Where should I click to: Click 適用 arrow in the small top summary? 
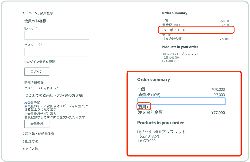pyautogui.click(x=167, y=35)
